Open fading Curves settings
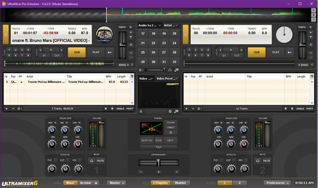 coord(170,122)
